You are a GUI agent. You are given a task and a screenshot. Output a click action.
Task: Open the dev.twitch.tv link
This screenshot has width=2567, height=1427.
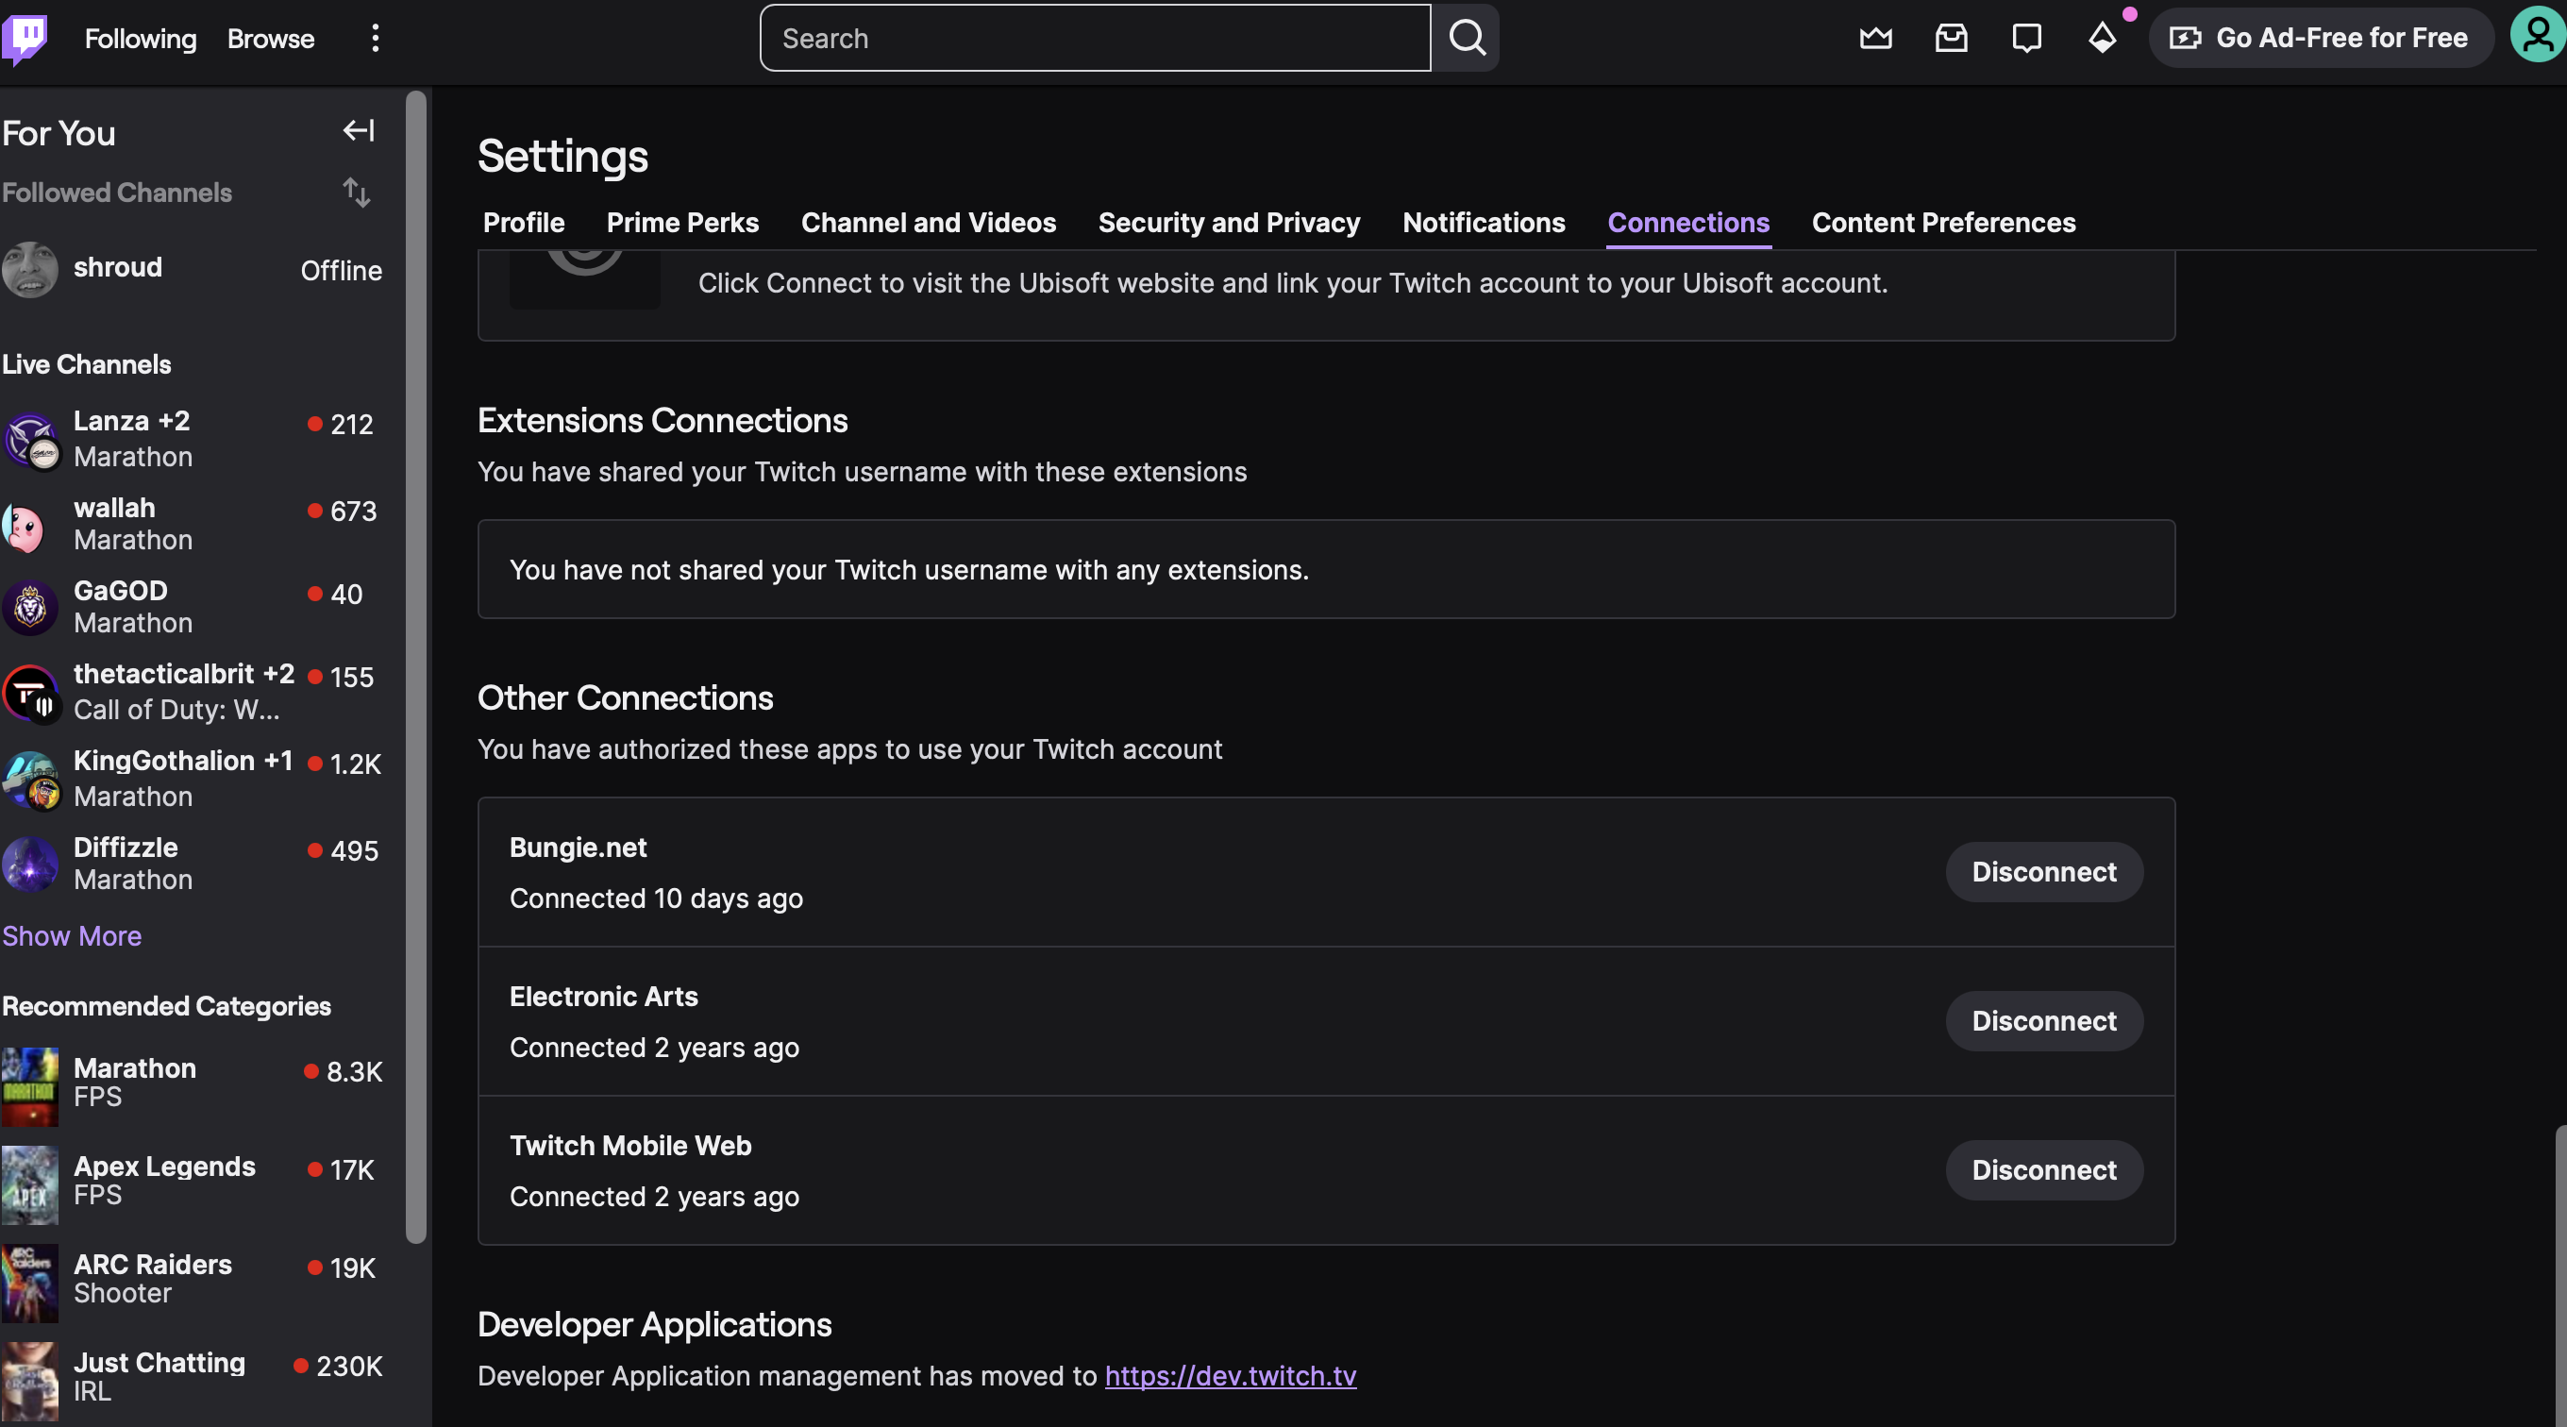click(1230, 1375)
